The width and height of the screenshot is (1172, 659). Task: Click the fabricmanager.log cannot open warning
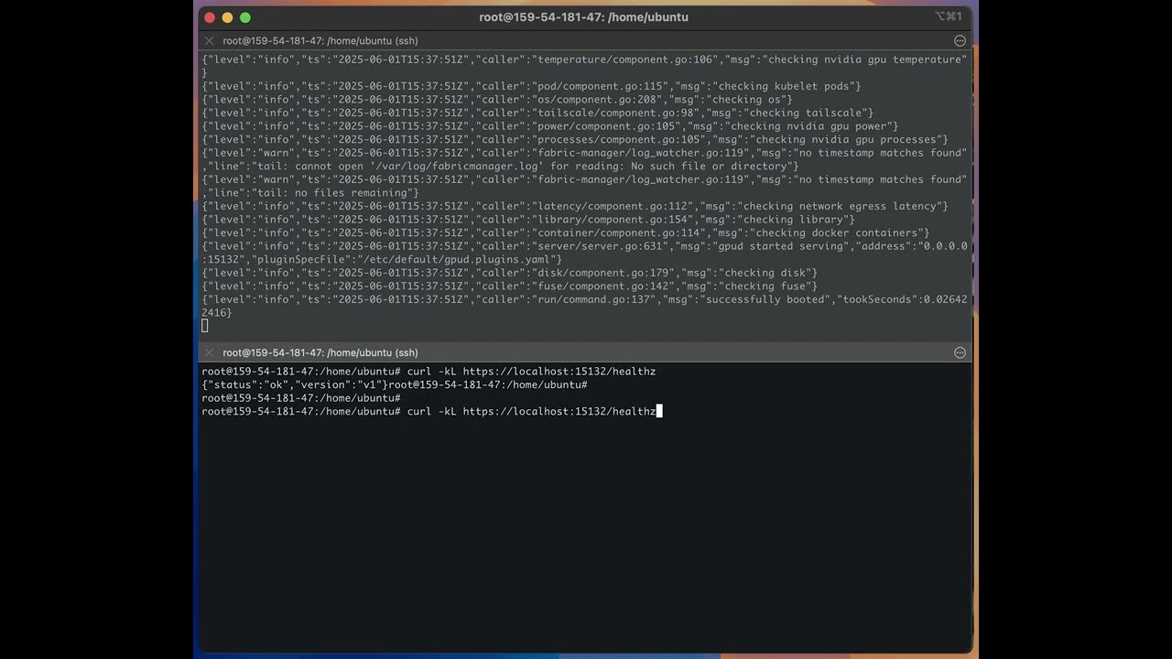(x=584, y=159)
